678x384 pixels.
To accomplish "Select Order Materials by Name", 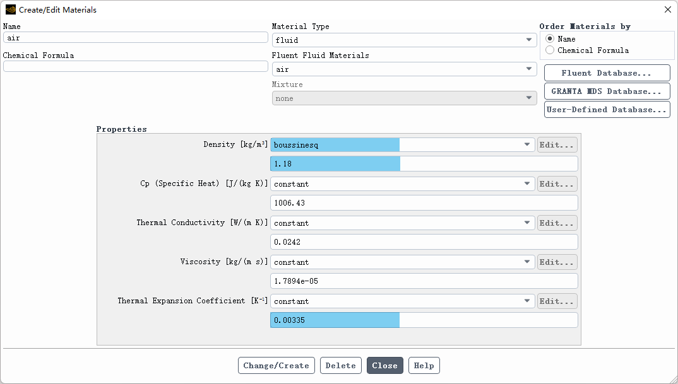I will point(550,39).
